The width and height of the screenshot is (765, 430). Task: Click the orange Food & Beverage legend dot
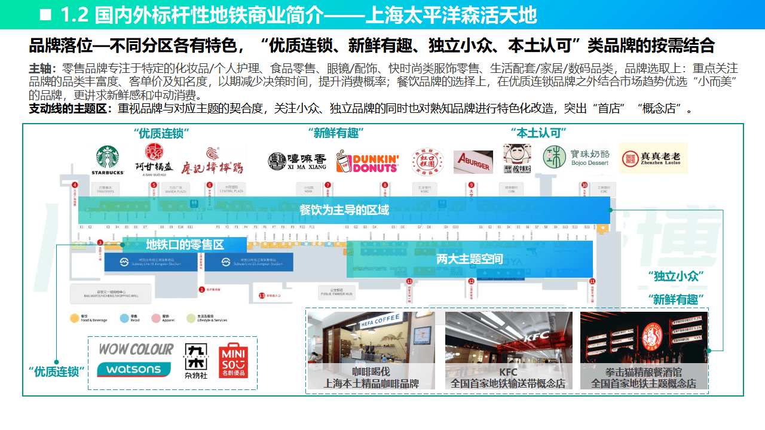point(75,318)
